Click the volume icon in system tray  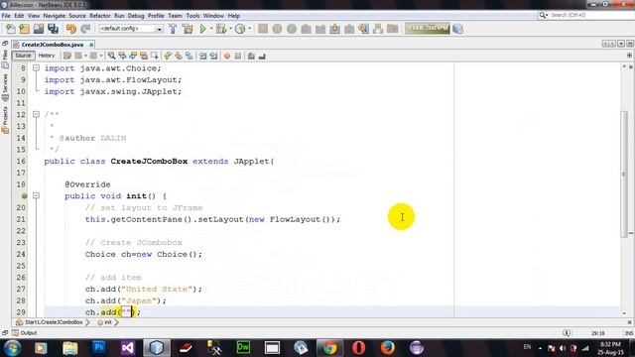(563, 348)
